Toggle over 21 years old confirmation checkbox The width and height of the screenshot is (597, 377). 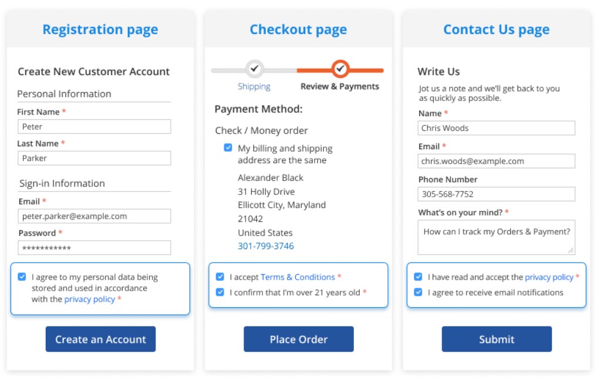[x=220, y=292]
